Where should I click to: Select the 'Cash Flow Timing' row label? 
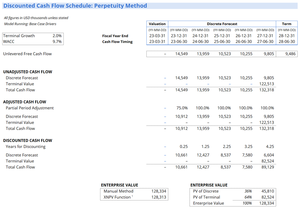pyautogui.click(x=117, y=42)
